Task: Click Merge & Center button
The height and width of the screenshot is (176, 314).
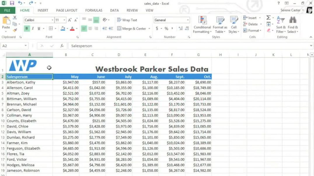Action: click(132, 29)
